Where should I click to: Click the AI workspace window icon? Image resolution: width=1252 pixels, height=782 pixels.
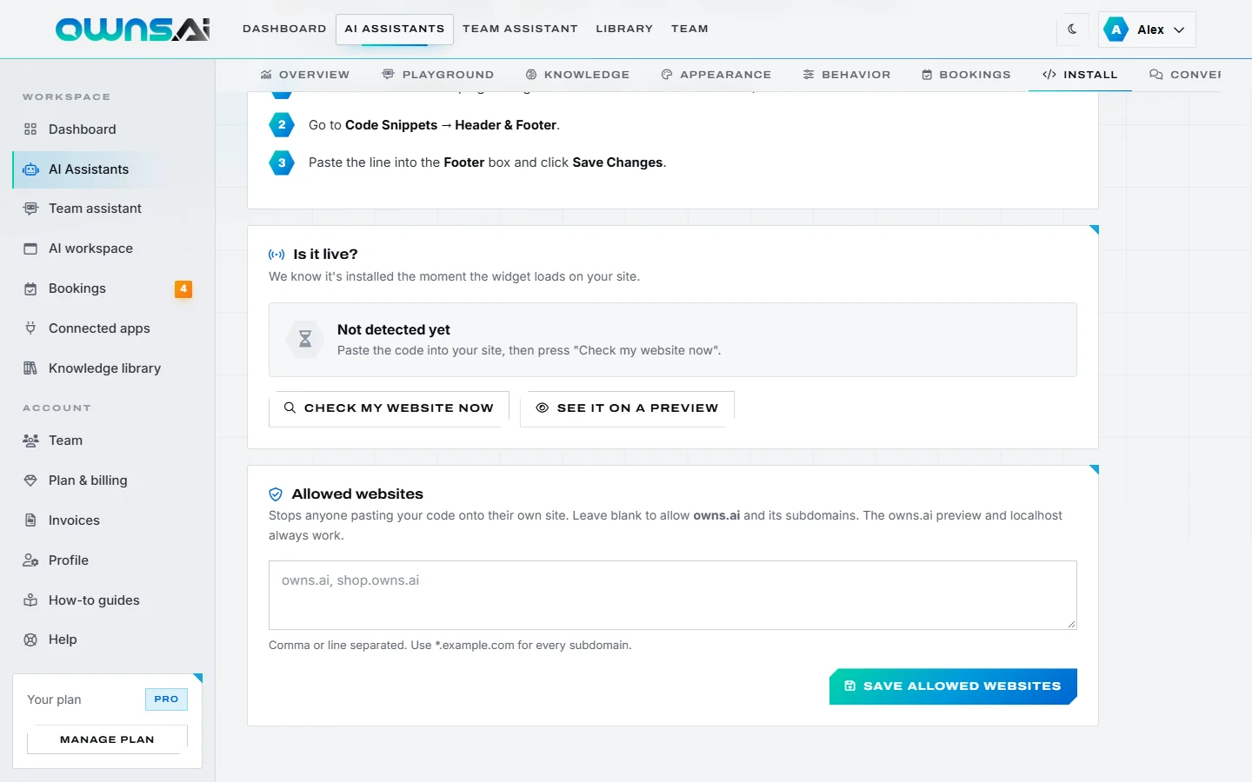click(x=30, y=249)
